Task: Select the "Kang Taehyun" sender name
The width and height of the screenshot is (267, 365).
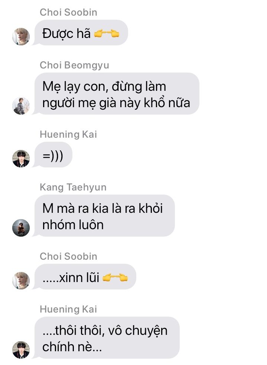Action: 73,187
